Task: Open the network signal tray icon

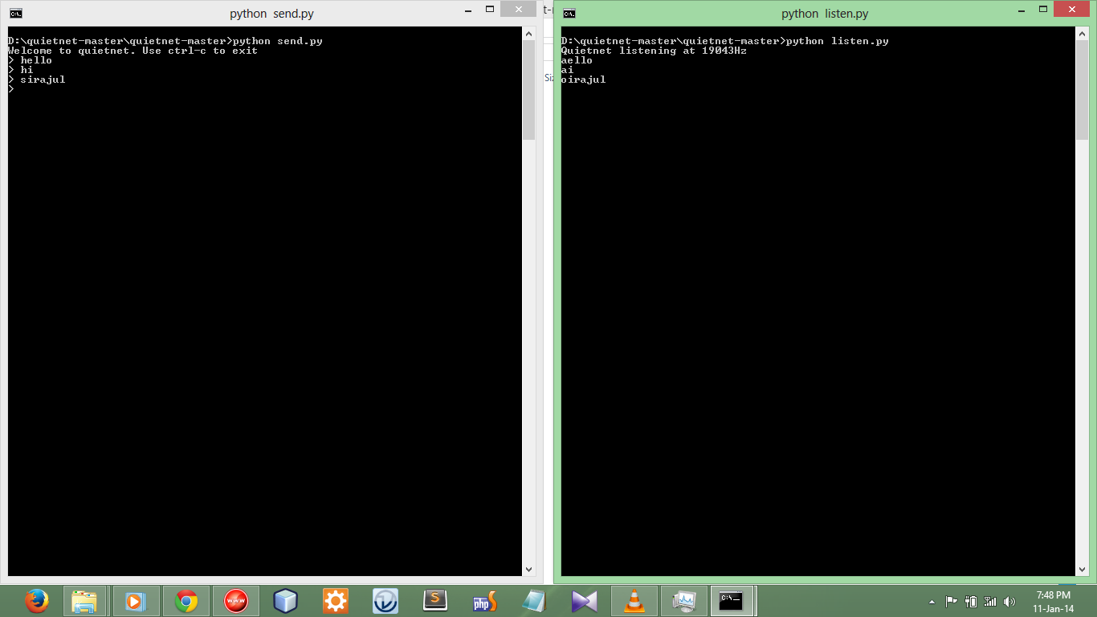Action: (x=990, y=601)
